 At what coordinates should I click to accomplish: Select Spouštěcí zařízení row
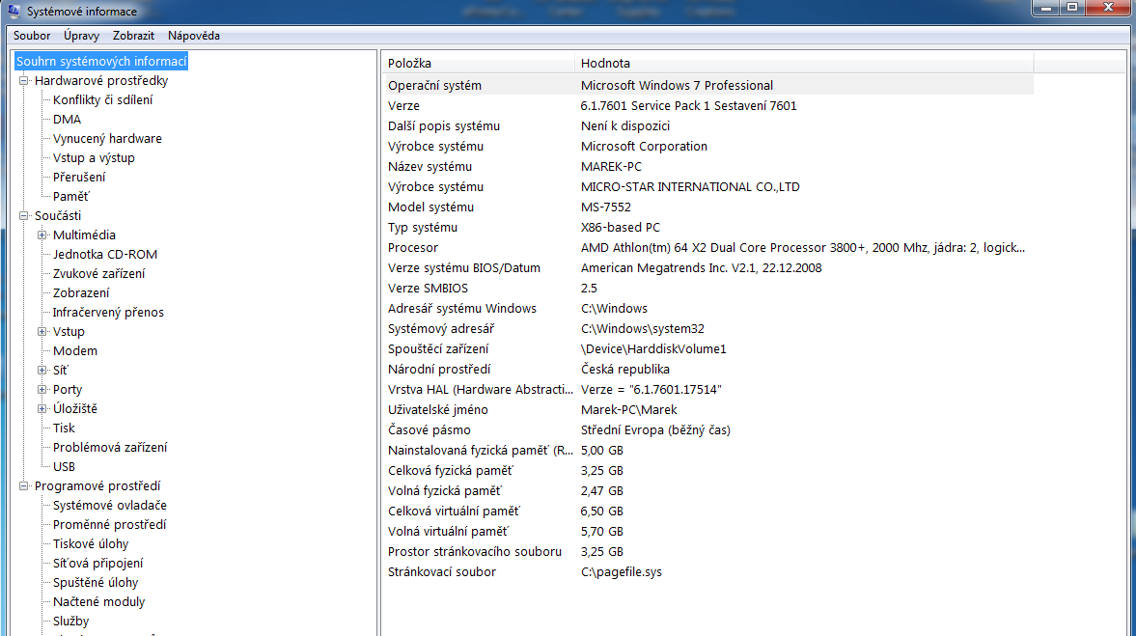(708, 349)
